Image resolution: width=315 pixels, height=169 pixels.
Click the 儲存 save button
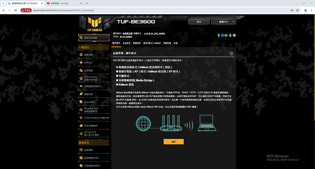click(x=174, y=142)
